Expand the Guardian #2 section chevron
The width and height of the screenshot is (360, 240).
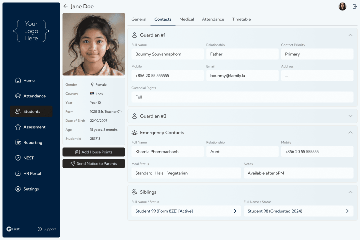350,116
